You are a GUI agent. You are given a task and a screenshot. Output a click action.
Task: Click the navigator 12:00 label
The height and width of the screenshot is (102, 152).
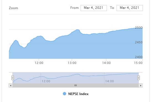pyautogui.click(x=46, y=81)
